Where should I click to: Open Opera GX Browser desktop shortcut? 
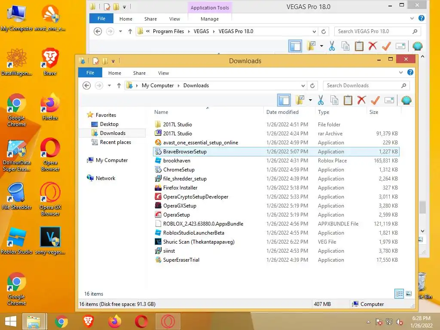click(50, 199)
